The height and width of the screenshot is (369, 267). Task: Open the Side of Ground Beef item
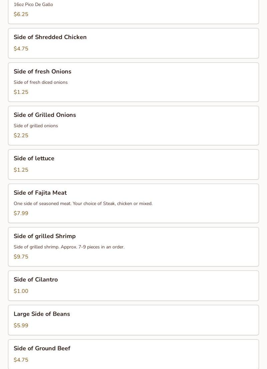click(42, 349)
